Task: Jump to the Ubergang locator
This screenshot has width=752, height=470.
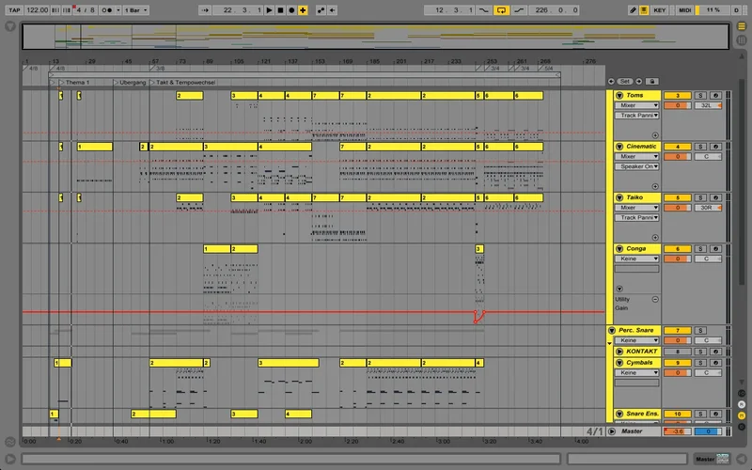Action: pyautogui.click(x=130, y=83)
